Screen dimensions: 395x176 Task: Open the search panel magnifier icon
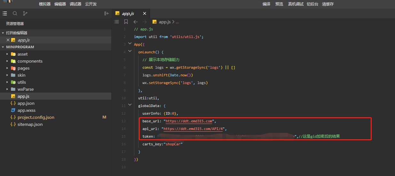pos(15,13)
